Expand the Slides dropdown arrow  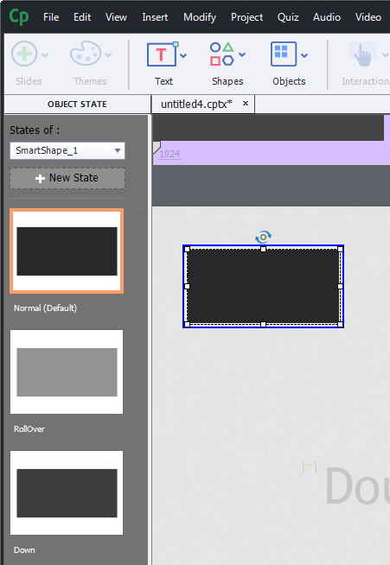point(45,55)
